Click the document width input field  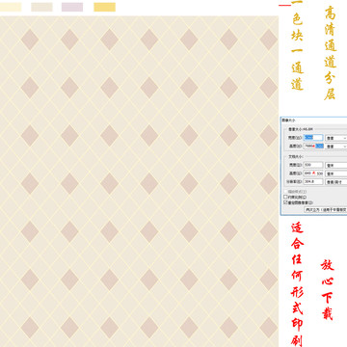point(313,165)
